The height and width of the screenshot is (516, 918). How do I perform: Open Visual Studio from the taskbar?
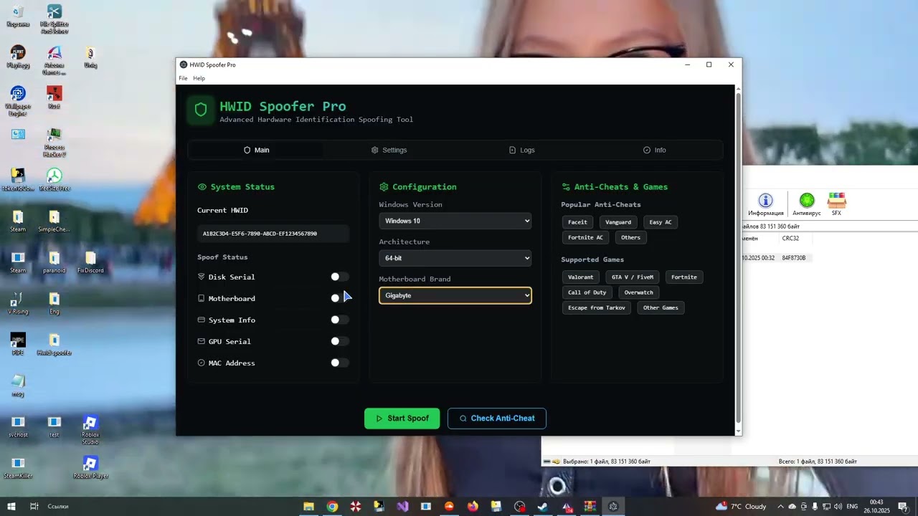402,507
